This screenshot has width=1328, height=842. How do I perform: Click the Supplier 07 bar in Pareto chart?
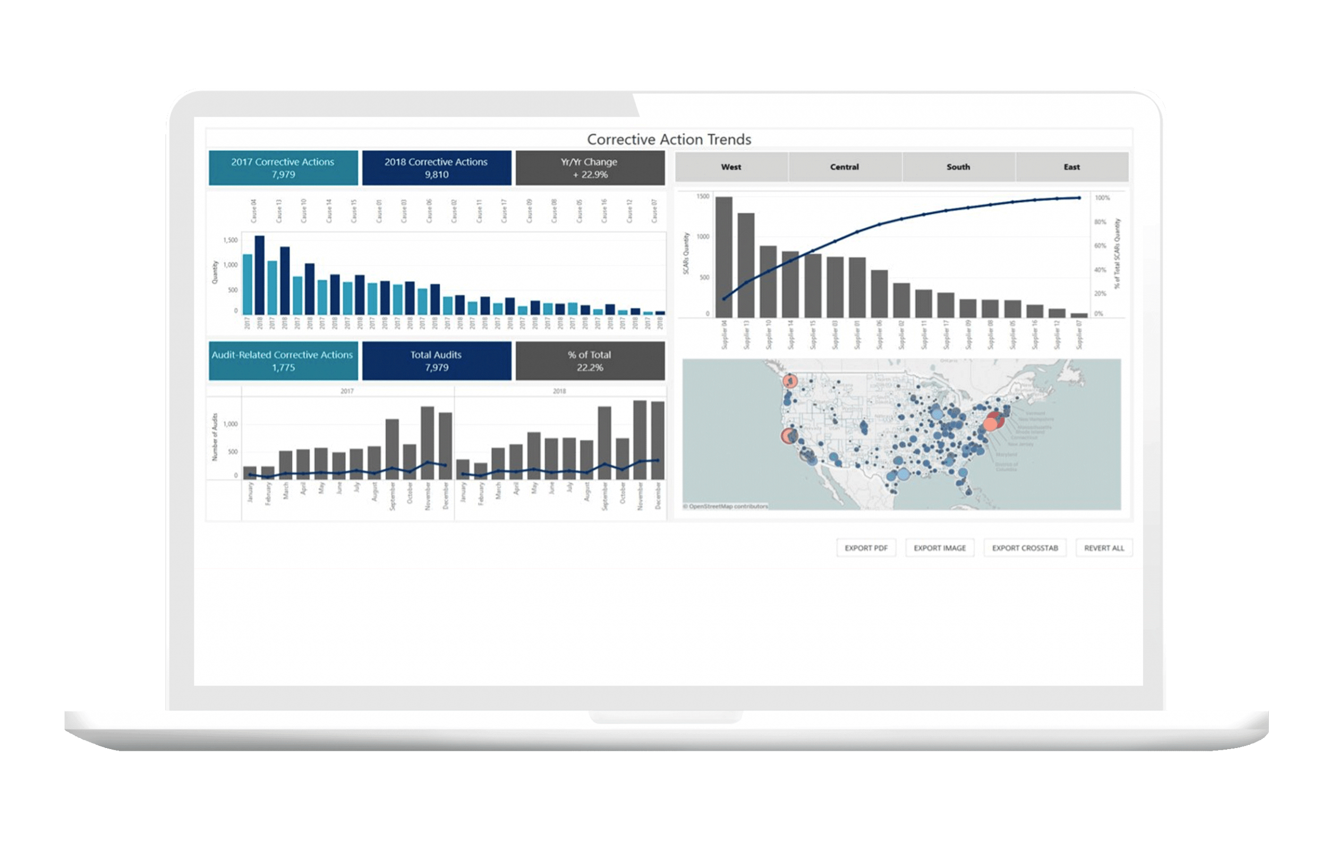coord(1079,316)
